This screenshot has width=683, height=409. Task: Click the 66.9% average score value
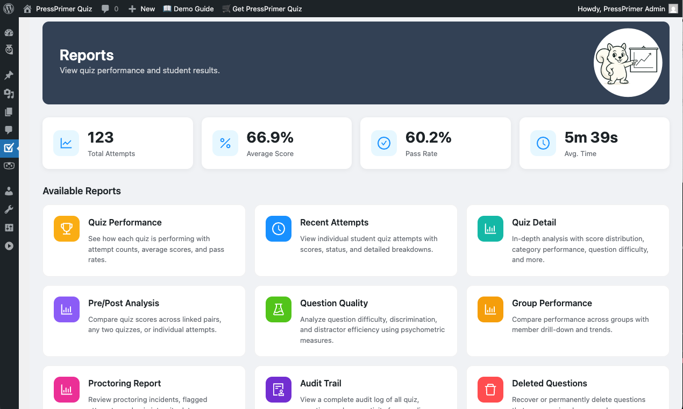(x=270, y=138)
